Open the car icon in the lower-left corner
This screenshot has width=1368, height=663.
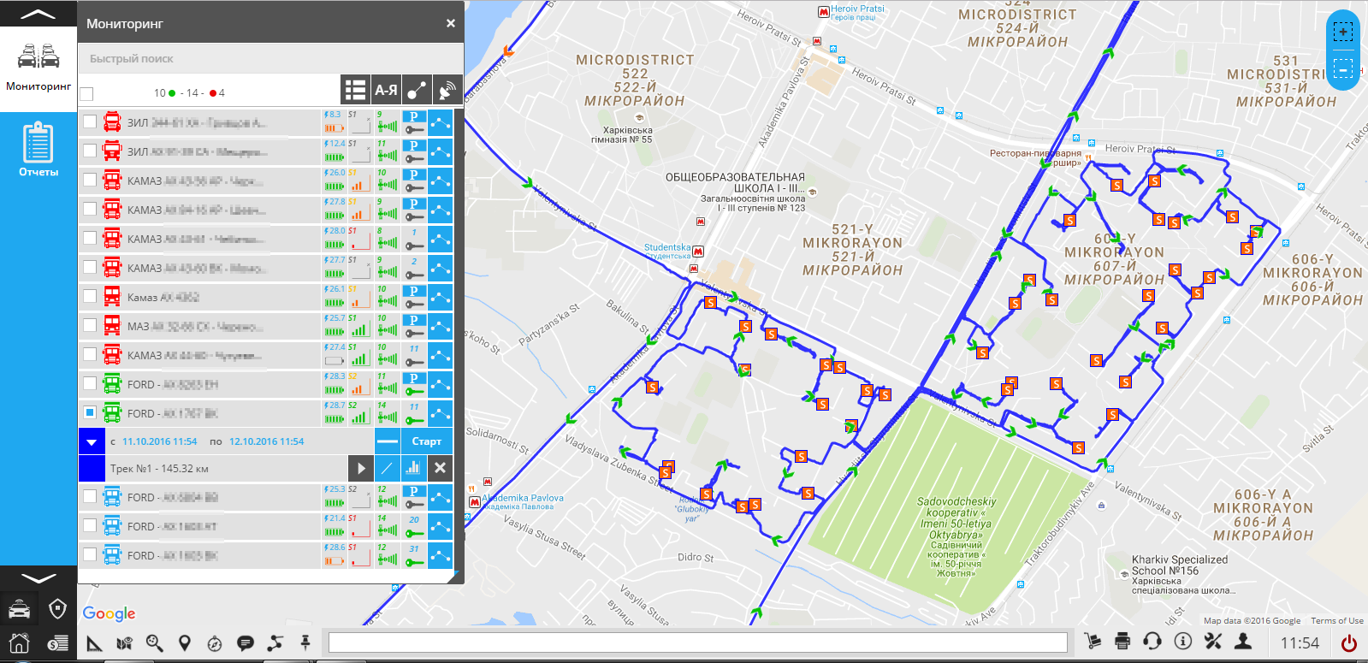coord(20,609)
